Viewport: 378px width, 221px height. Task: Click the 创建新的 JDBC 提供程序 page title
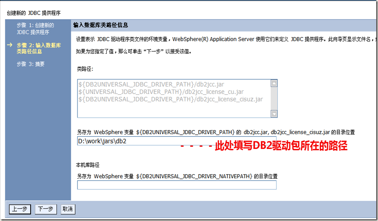(34, 13)
